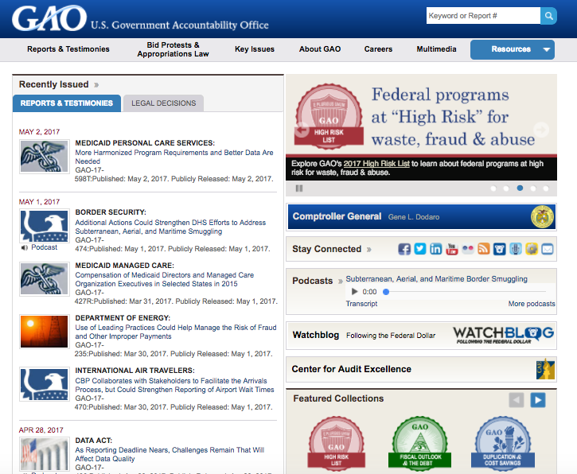
Task: Open the yellow gear icon in Stay Connected
Action: pyautogui.click(x=532, y=249)
